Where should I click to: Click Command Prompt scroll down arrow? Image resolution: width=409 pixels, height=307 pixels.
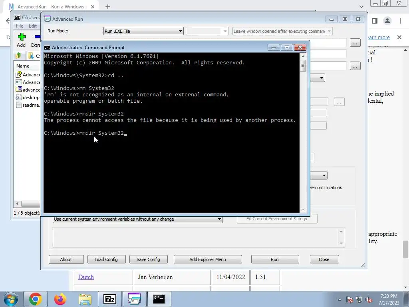point(303,209)
